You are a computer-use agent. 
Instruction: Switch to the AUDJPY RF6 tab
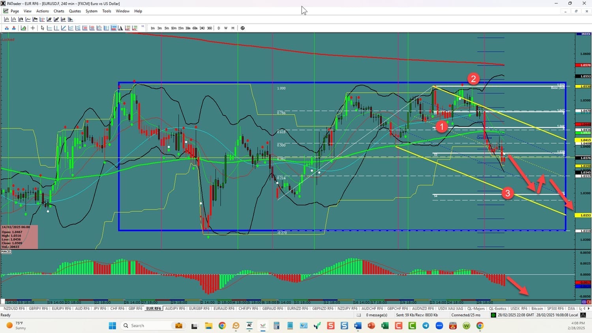click(175, 309)
